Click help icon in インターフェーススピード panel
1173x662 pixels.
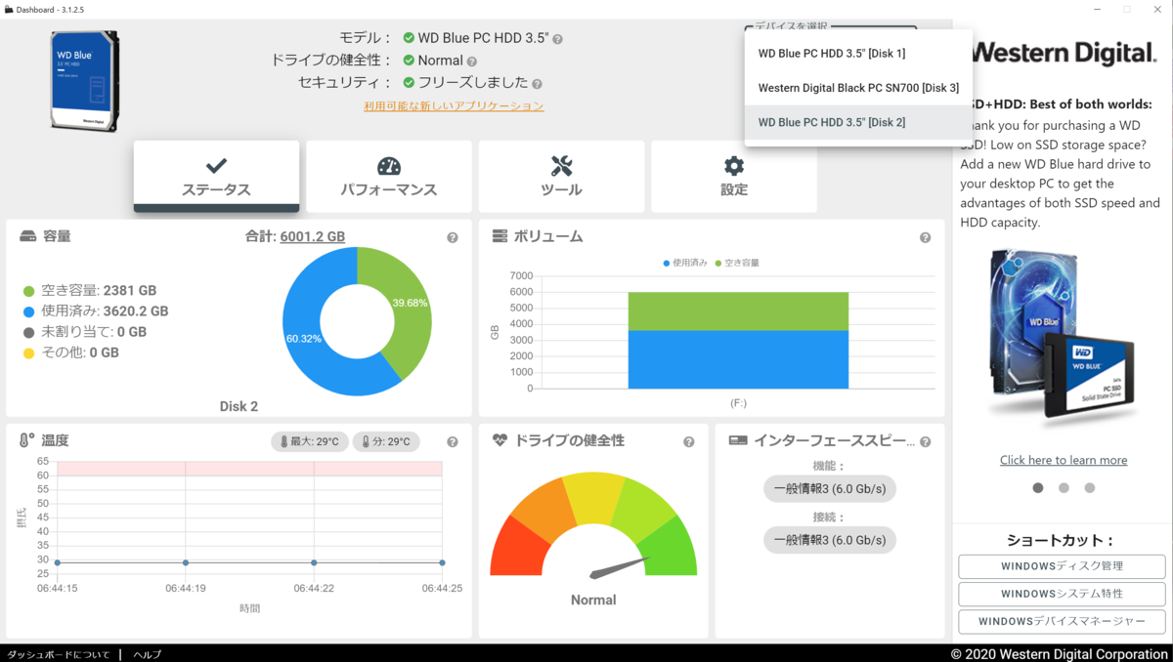(925, 441)
